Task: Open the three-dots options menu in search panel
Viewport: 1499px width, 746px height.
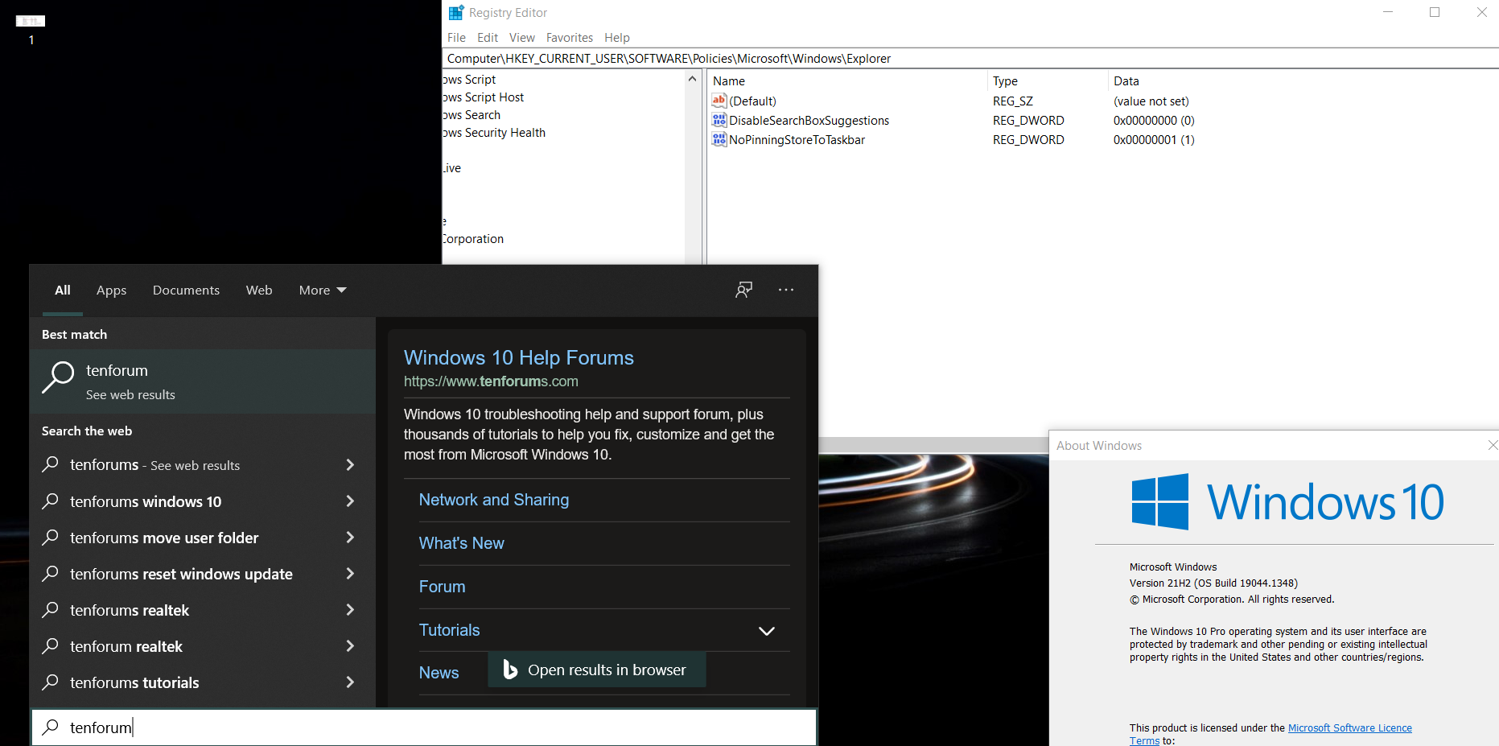Action: pyautogui.click(x=786, y=290)
